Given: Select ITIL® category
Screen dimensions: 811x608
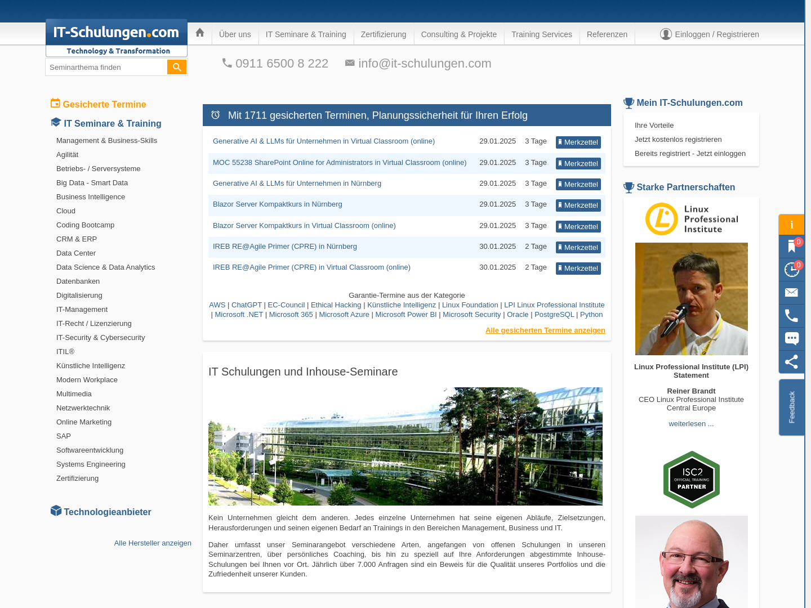Looking at the screenshot, I should [x=65, y=352].
